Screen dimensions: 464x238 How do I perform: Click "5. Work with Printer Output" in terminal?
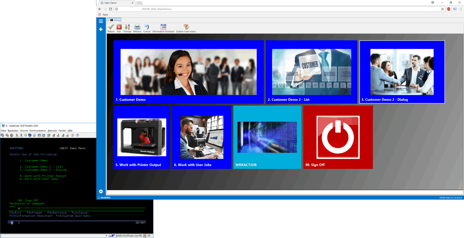(43, 176)
